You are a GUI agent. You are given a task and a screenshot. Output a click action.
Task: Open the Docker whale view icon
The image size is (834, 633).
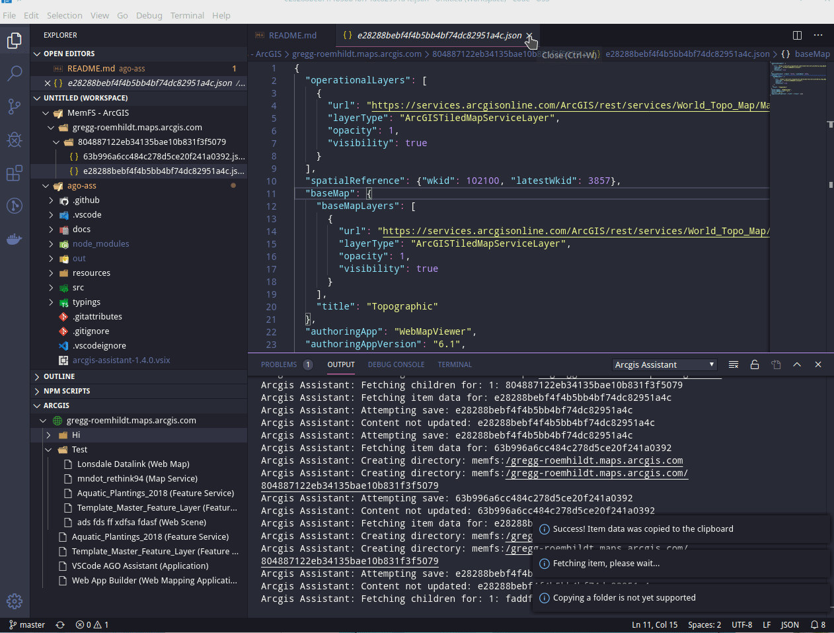coord(15,239)
